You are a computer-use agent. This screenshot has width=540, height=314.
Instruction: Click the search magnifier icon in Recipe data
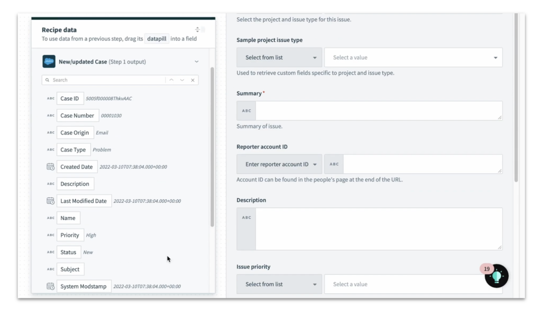click(x=47, y=80)
